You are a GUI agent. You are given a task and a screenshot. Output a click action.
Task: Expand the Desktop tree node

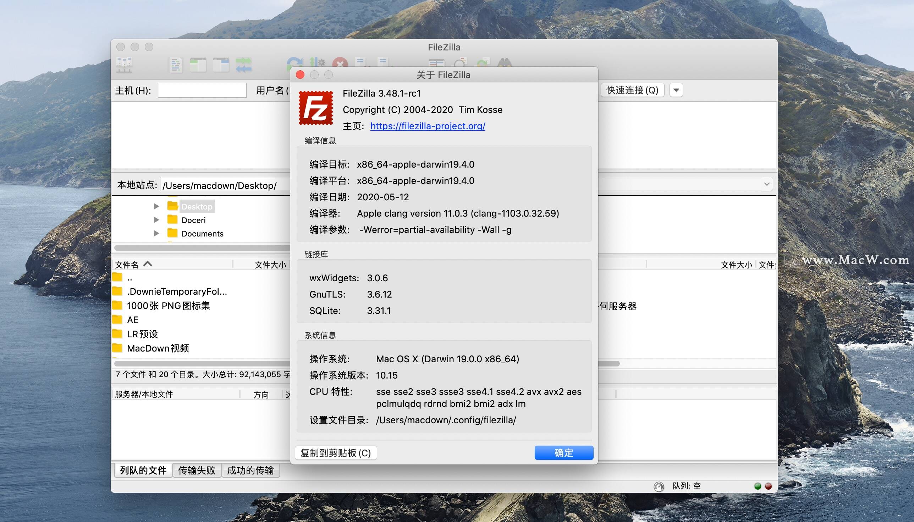pos(156,206)
